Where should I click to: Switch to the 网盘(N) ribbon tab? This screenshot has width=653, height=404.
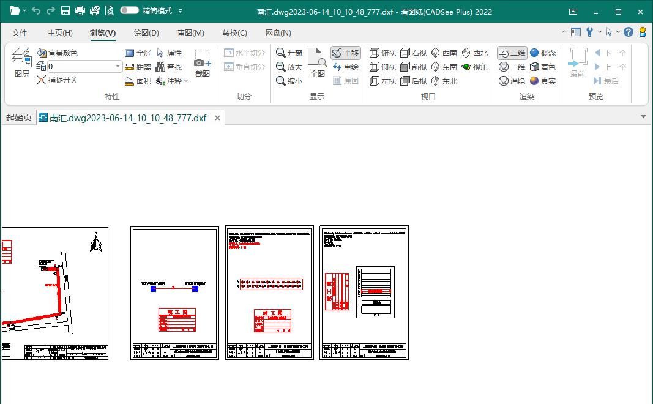[278, 33]
